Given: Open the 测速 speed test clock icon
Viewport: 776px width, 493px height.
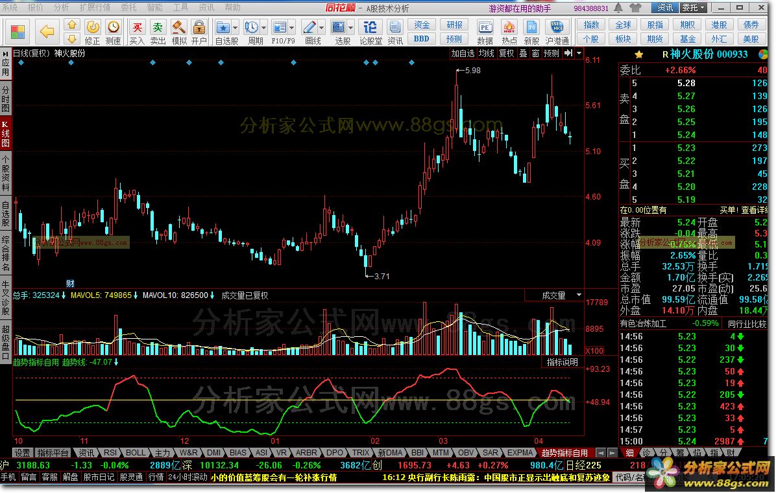Looking at the screenshot, I should coord(114,32).
